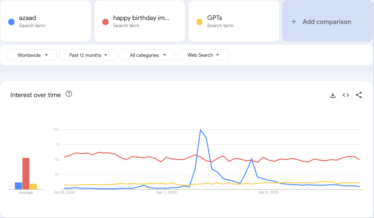The image size is (374, 218).
Task: Open the Interest over time help icon
Action: point(69,94)
